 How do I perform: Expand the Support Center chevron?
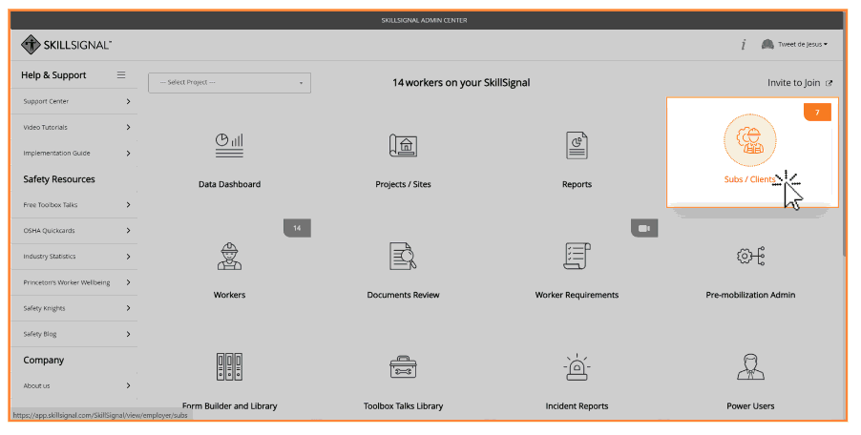click(x=128, y=101)
